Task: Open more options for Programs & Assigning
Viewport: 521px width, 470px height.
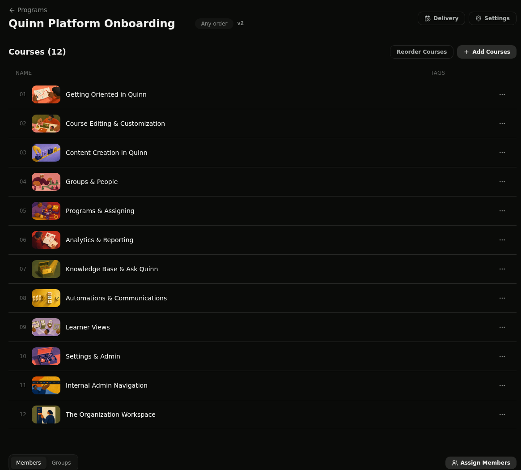Action: (502, 211)
